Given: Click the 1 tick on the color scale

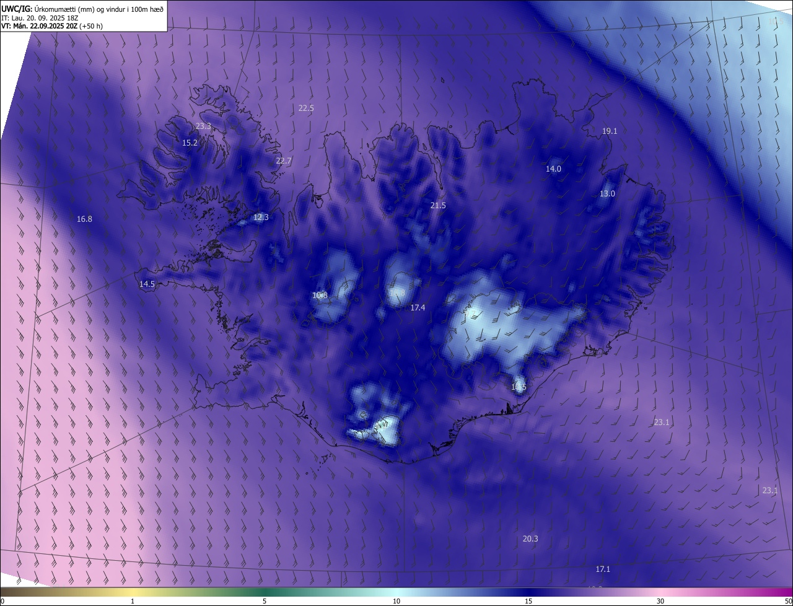Looking at the screenshot, I should point(133,601).
